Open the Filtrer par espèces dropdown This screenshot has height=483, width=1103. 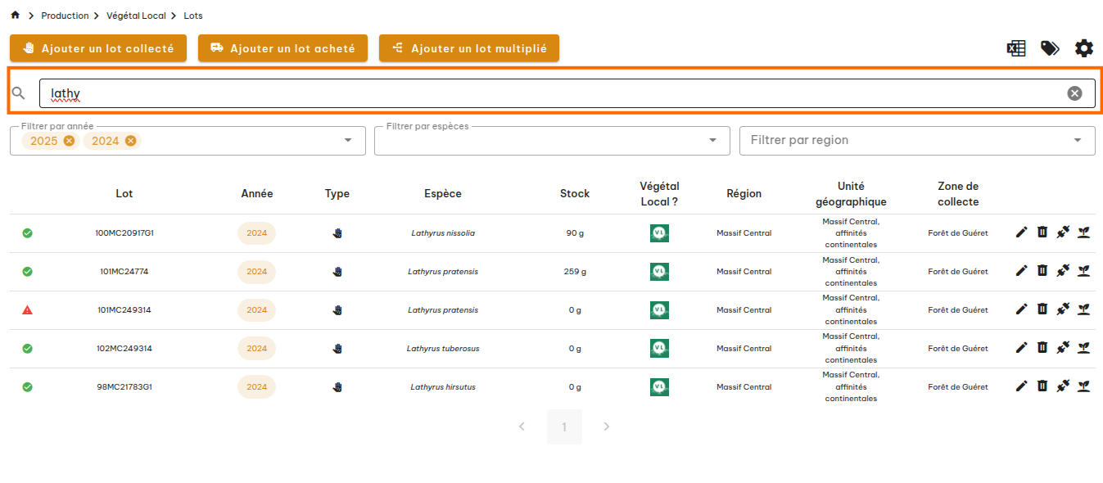712,141
